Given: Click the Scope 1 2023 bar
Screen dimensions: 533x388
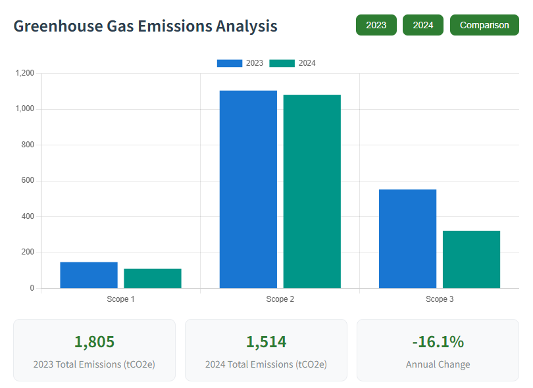Looking at the screenshot, I should point(89,275).
